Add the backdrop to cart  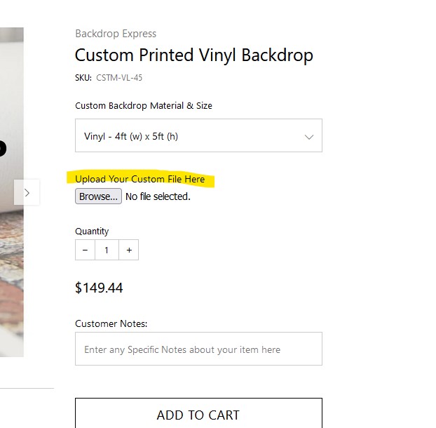click(198, 413)
